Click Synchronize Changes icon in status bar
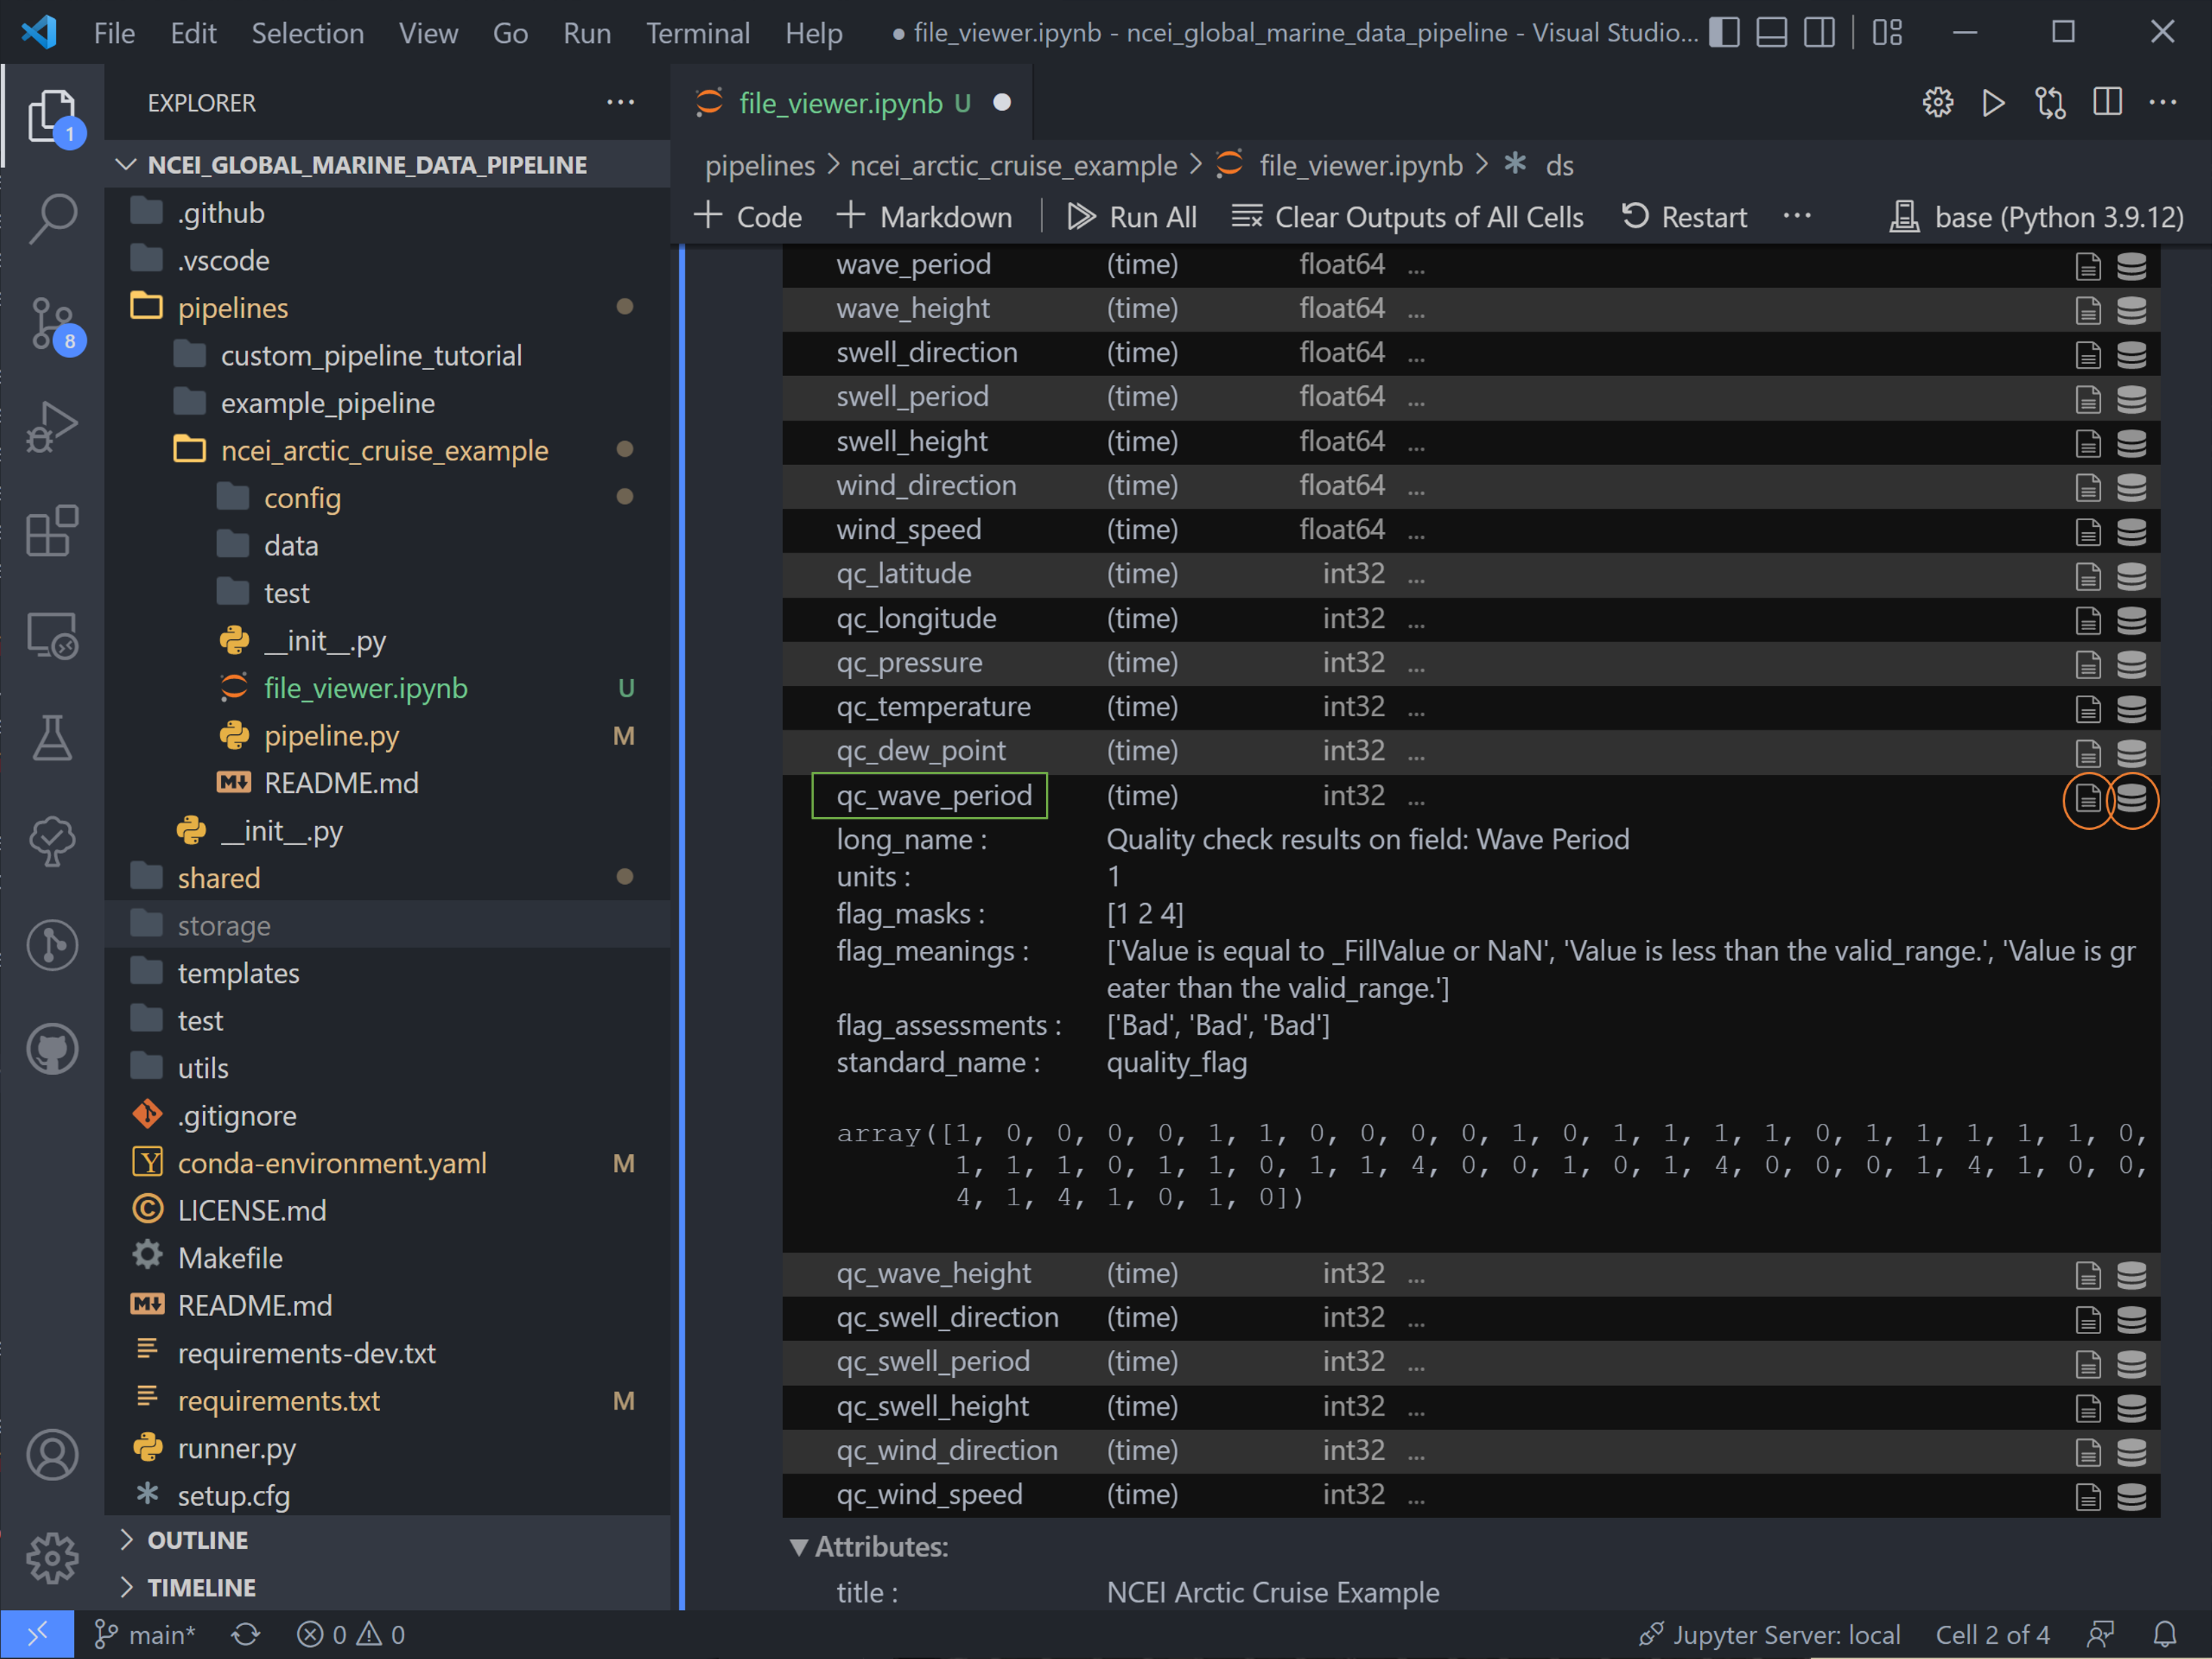 [x=245, y=1634]
